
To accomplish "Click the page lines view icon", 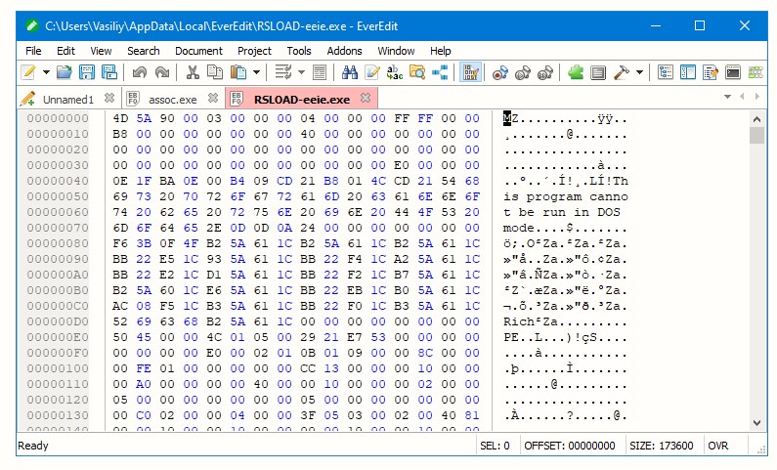I will coord(320,73).
